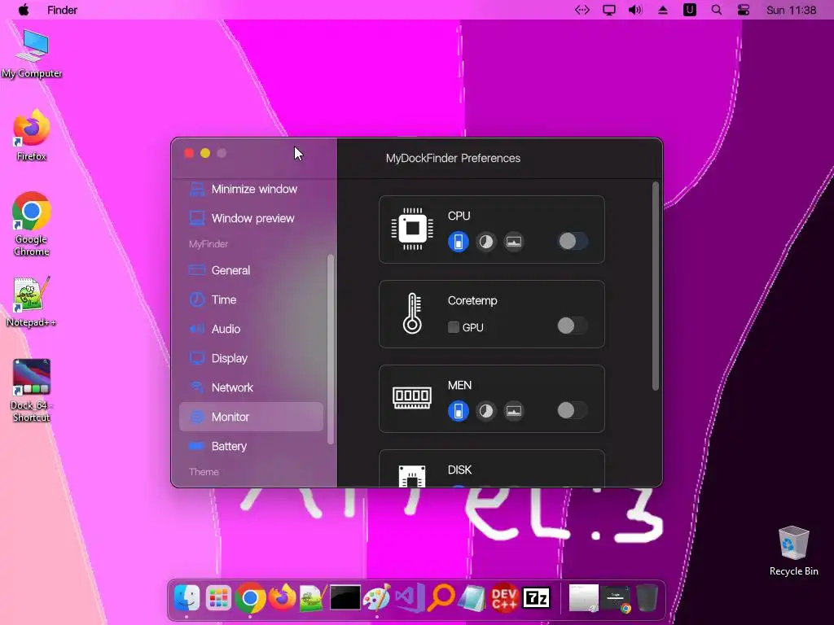Image resolution: width=834 pixels, height=625 pixels.
Task: Open the control center menu bar icon
Action: (744, 10)
